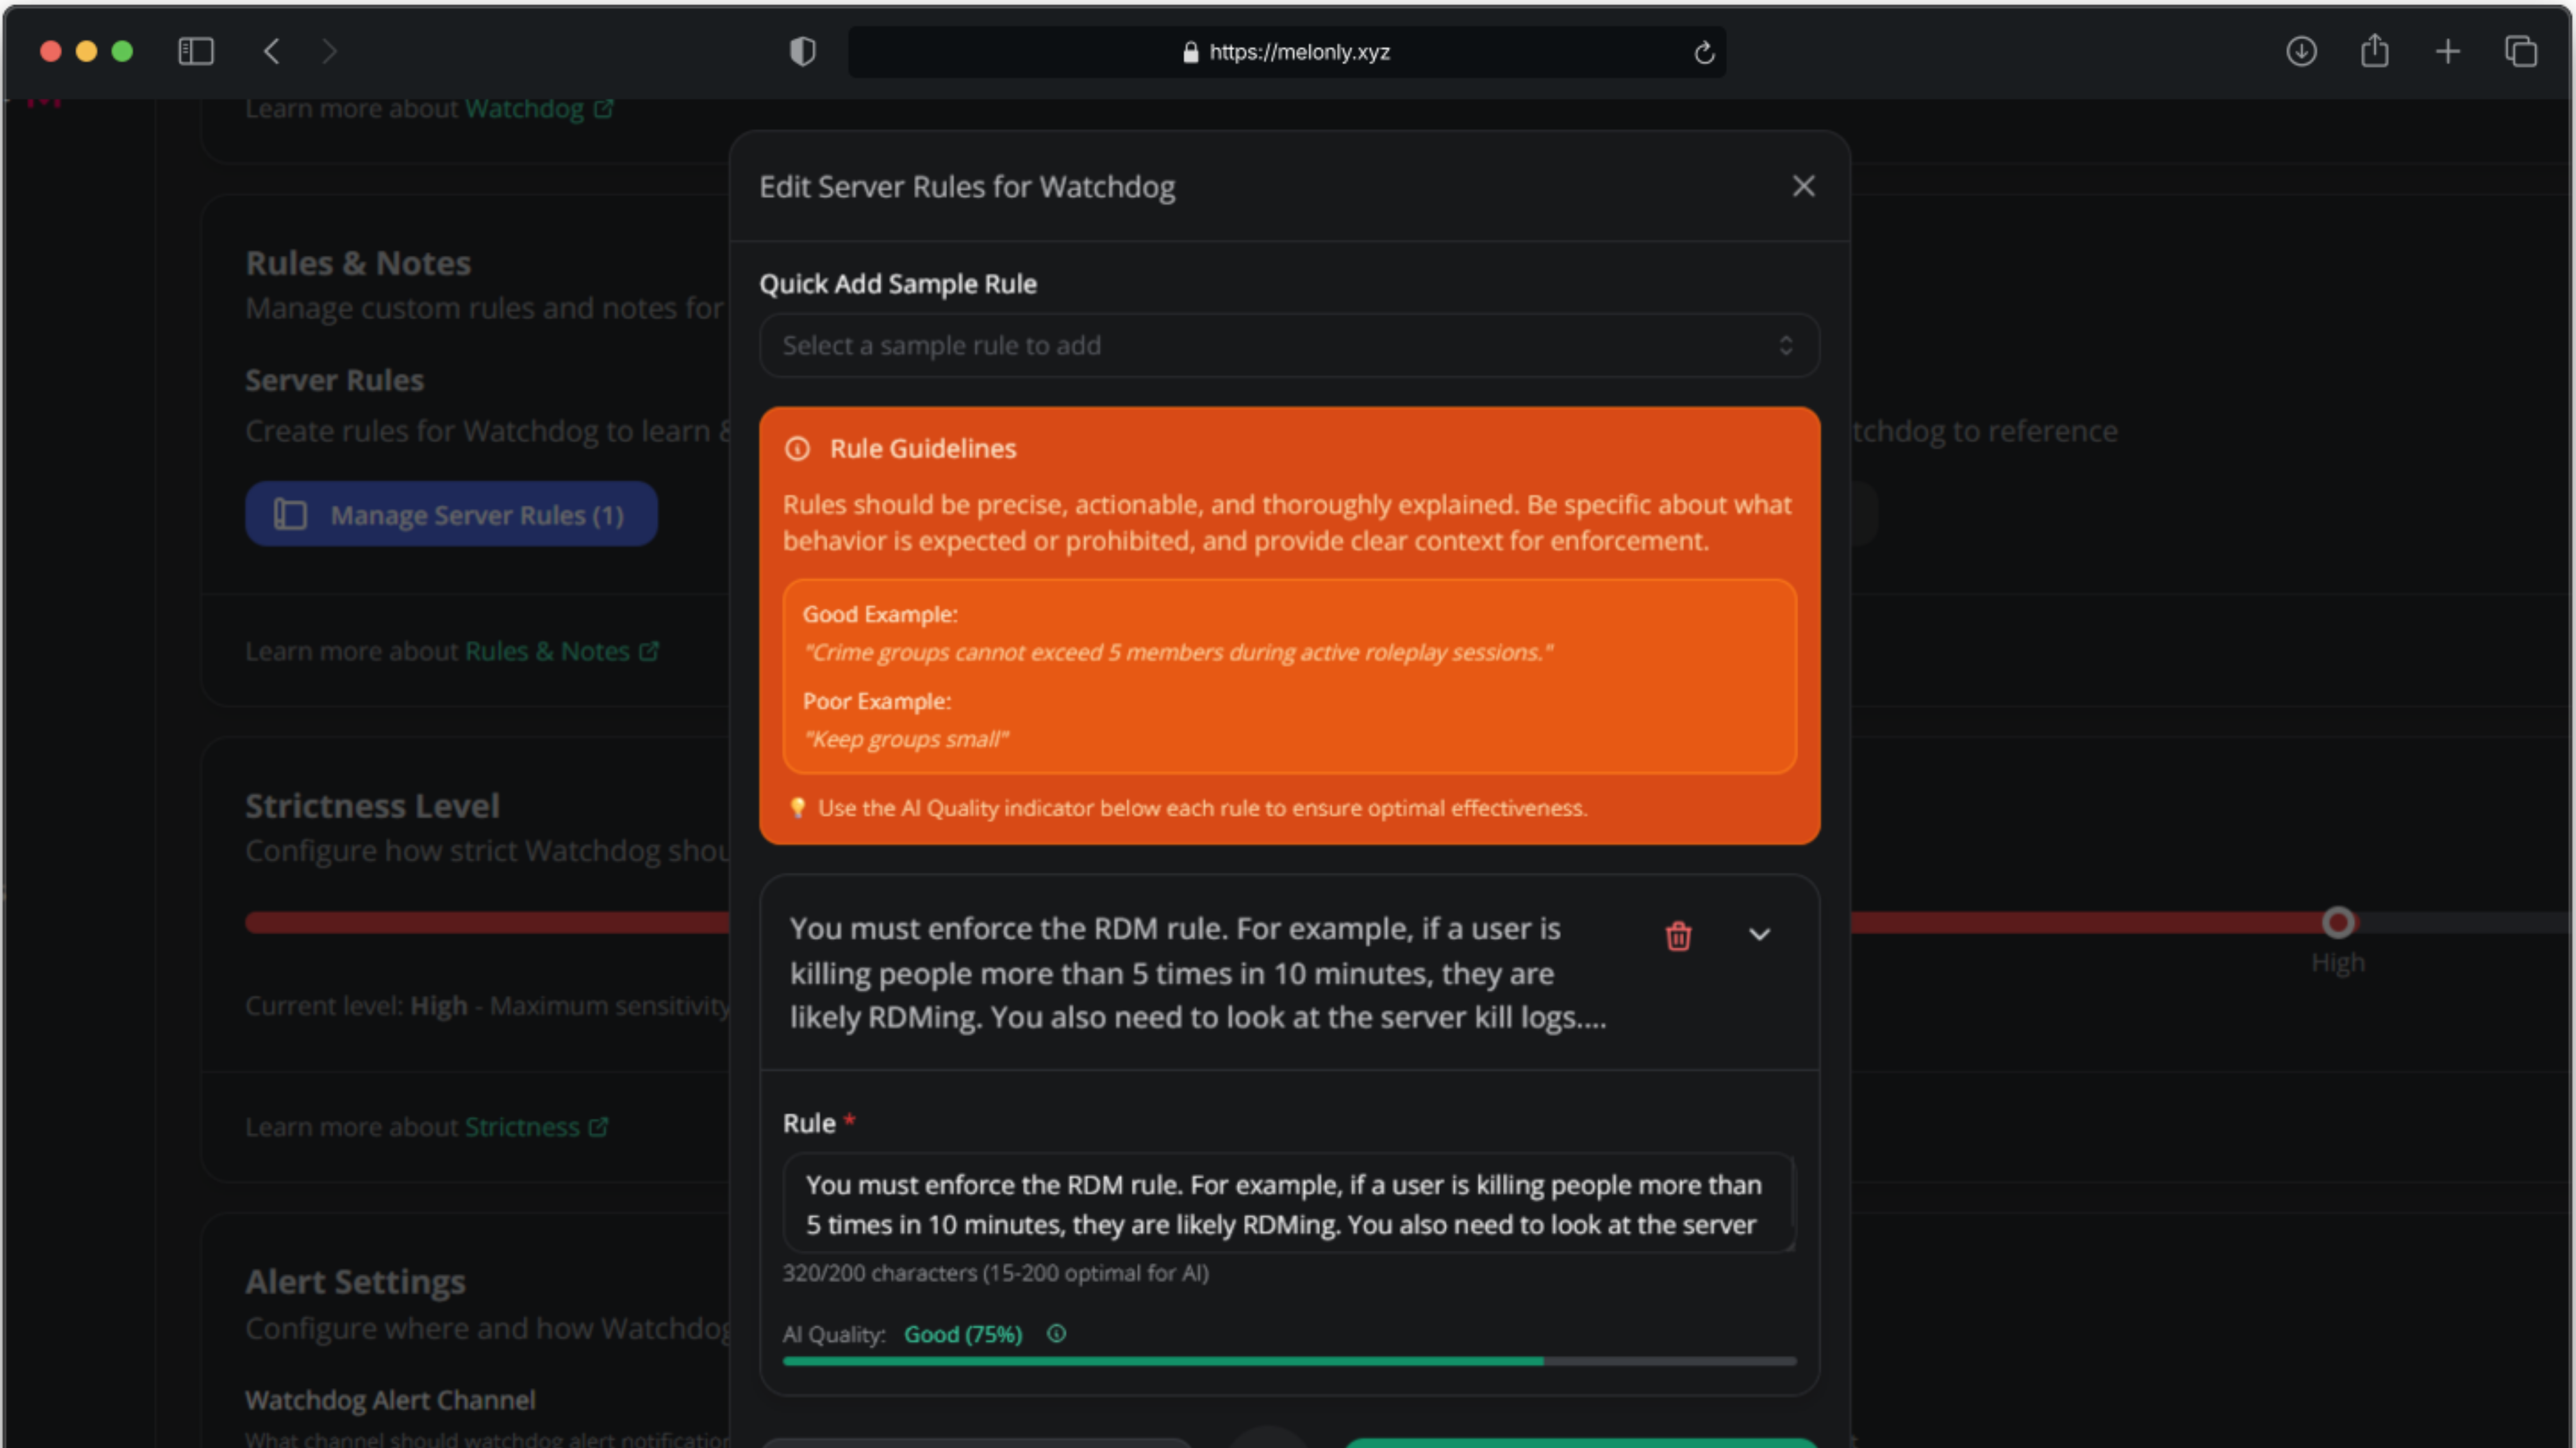Open the Watchdog learn more link
Image resolution: width=2576 pixels, height=1448 pixels.
pos(539,109)
